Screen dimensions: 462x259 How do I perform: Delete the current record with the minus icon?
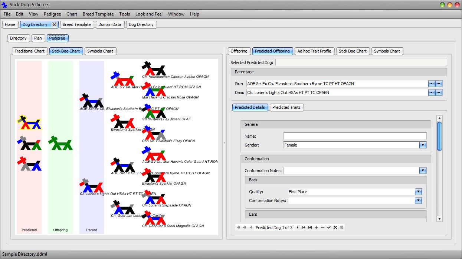coord(323,227)
